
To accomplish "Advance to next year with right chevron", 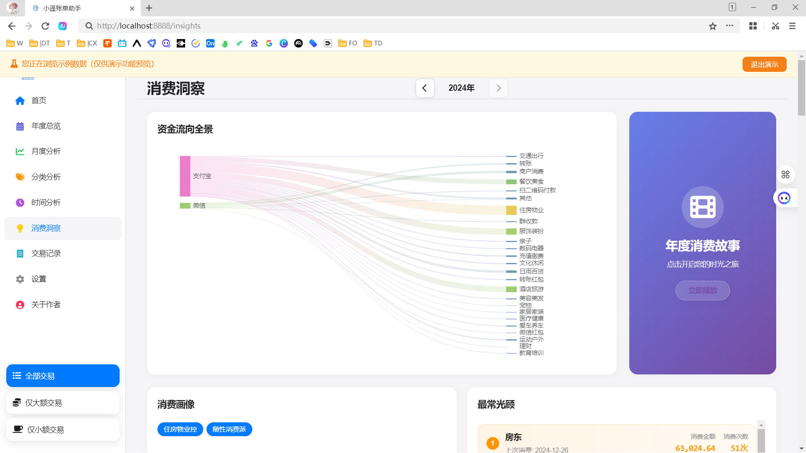I will pyautogui.click(x=498, y=88).
